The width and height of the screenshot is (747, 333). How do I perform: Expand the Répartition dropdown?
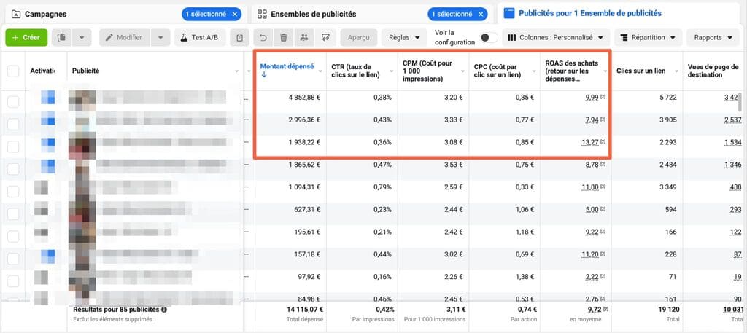click(648, 38)
